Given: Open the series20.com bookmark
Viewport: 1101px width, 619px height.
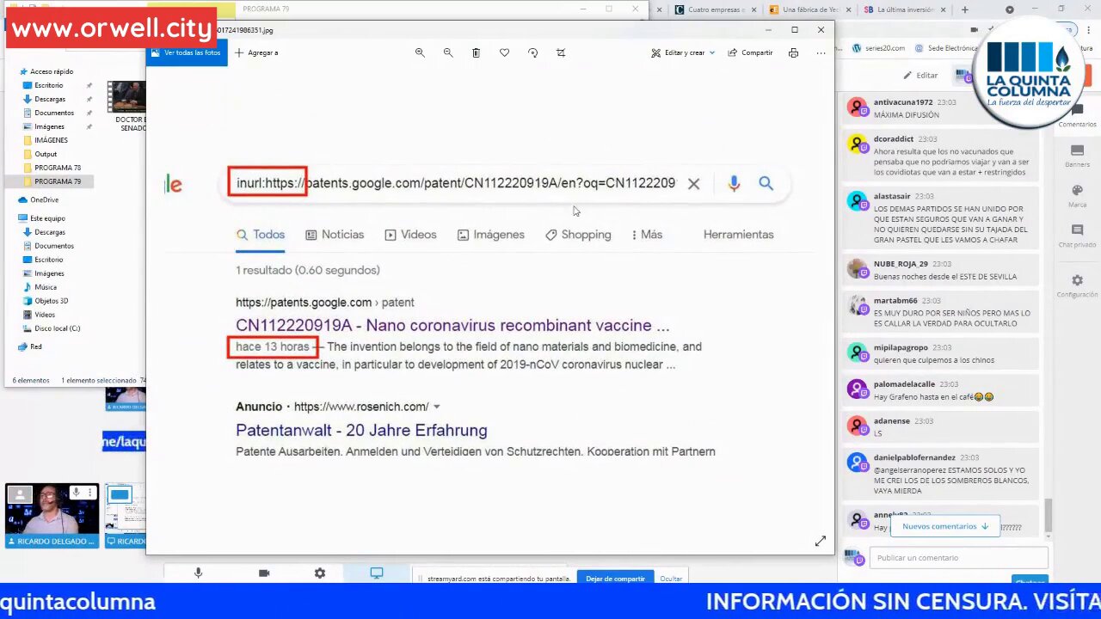Looking at the screenshot, I should coord(878,49).
